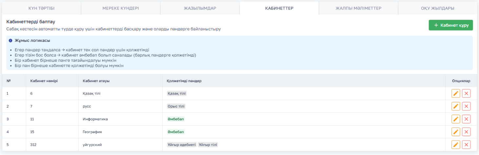
Task: Click the Кабинет құру button
Action: (x=451, y=25)
